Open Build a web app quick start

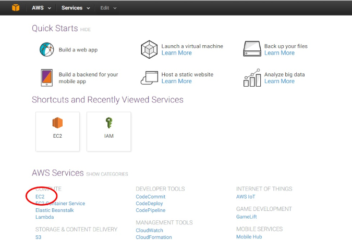pyautogui.click(x=78, y=50)
